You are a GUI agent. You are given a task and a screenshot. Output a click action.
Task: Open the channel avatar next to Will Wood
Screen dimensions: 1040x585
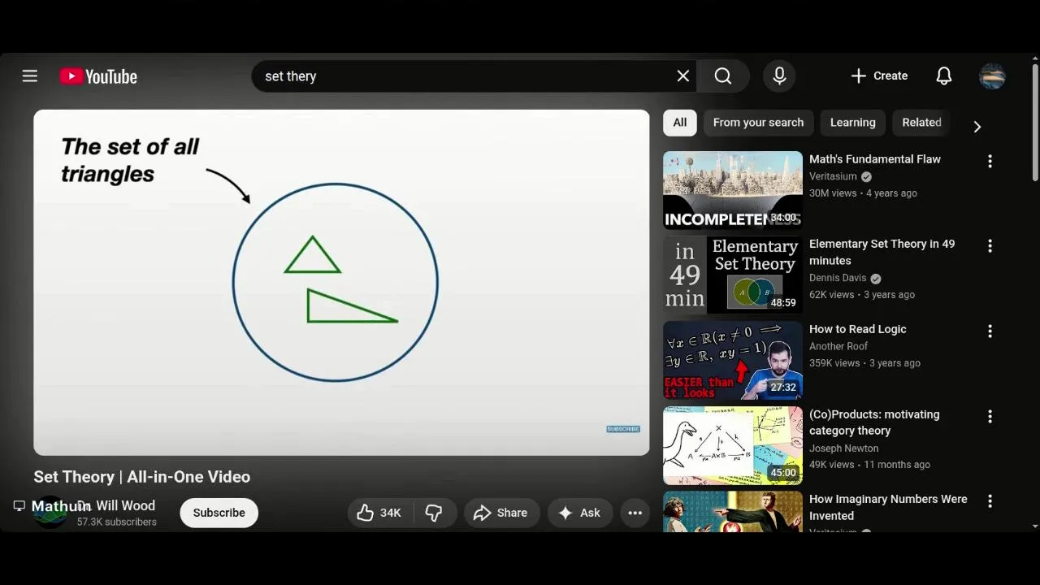(50, 513)
